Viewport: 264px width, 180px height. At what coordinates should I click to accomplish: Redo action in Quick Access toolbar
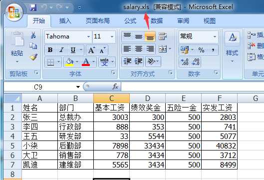60,7
